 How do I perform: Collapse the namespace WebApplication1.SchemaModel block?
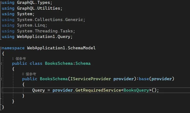point(1,48)
